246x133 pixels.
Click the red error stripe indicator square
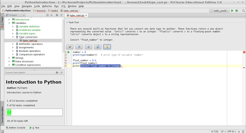244,52
